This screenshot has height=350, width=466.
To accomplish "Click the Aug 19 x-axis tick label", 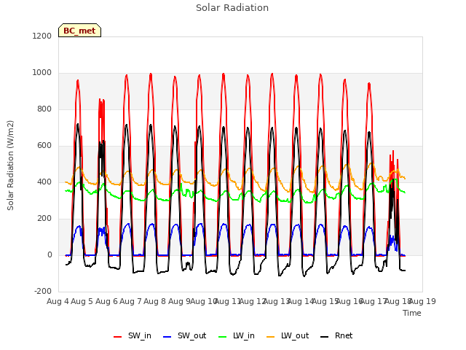I will [x=422, y=301].
